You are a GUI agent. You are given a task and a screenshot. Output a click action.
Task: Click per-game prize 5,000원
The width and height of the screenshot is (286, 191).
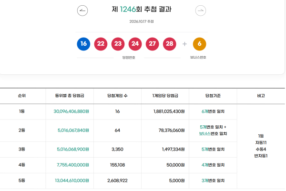coord(177,181)
